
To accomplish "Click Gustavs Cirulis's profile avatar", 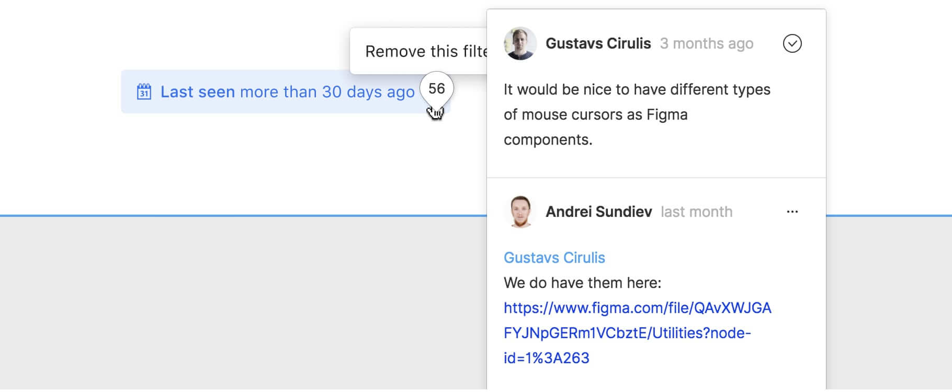I will [520, 43].
